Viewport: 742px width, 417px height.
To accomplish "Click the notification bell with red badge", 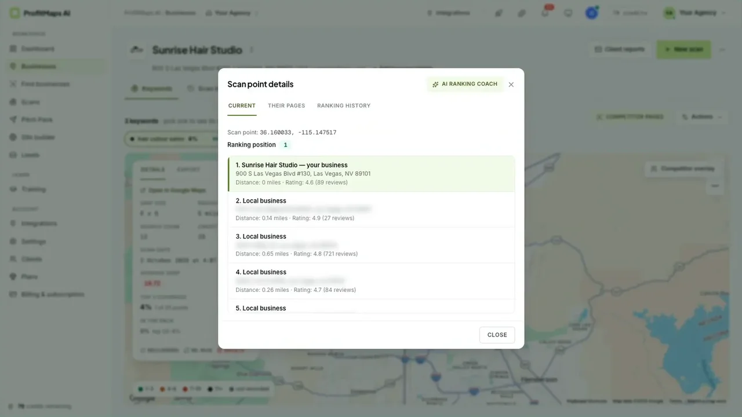I will pos(545,13).
